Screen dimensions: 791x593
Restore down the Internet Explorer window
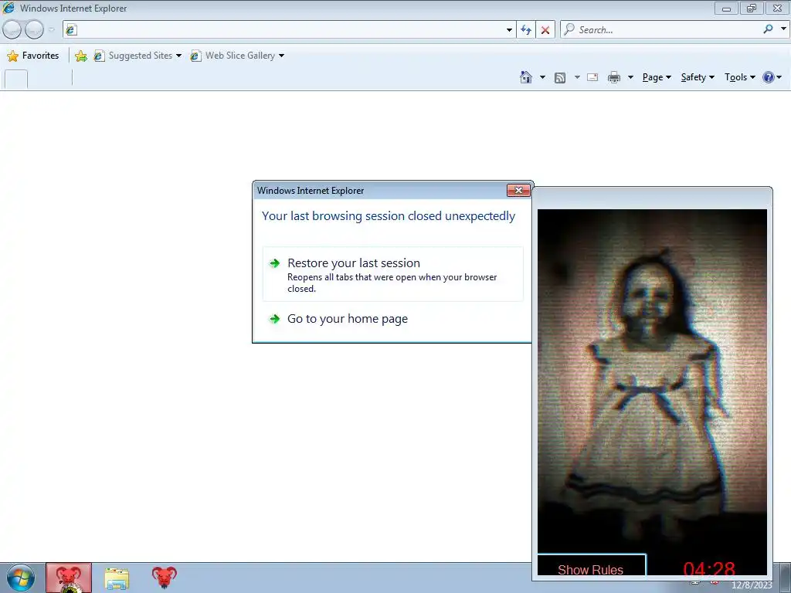(x=751, y=8)
